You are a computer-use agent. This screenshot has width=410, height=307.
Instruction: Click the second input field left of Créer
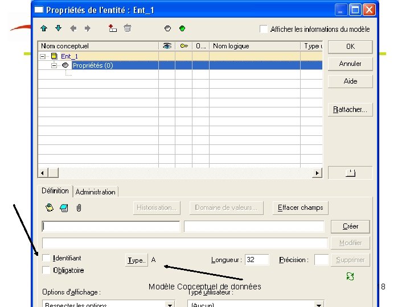coord(254,226)
